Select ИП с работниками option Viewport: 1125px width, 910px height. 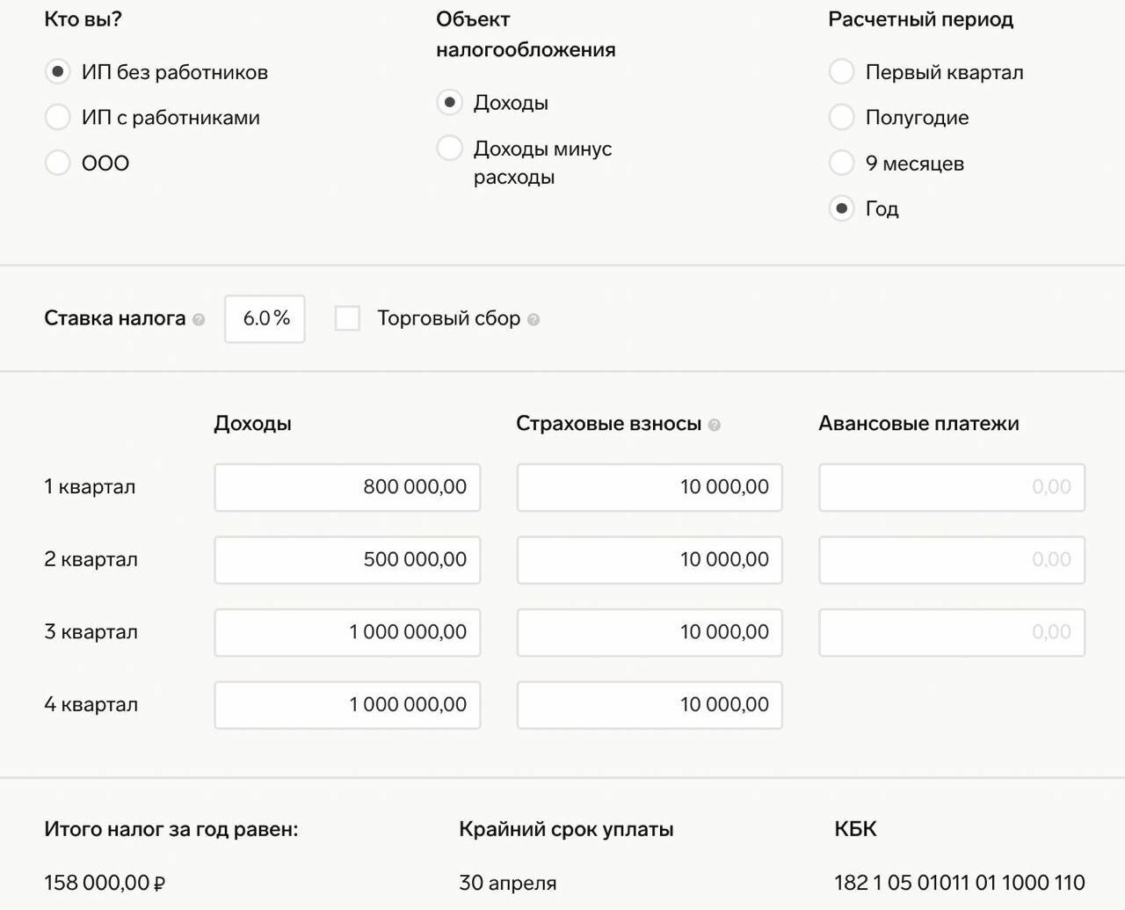click(58, 117)
